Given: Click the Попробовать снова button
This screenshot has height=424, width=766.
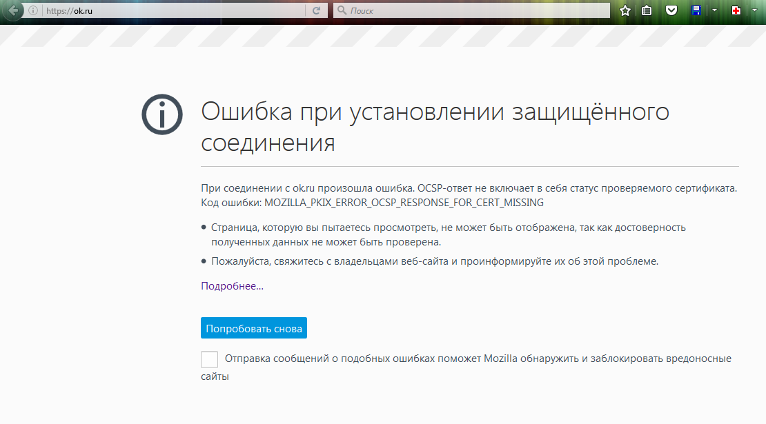Looking at the screenshot, I should 253,328.
